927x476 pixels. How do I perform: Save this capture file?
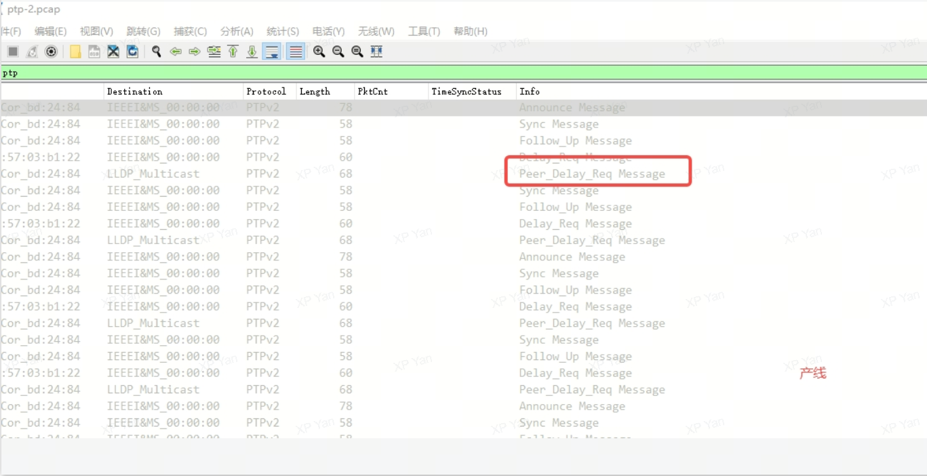(94, 52)
